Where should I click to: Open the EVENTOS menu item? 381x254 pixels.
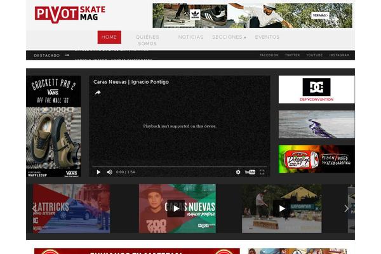point(267,37)
